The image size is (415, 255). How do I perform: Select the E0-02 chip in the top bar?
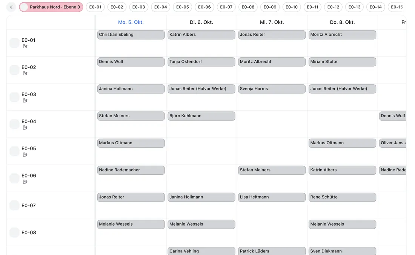[117, 7]
